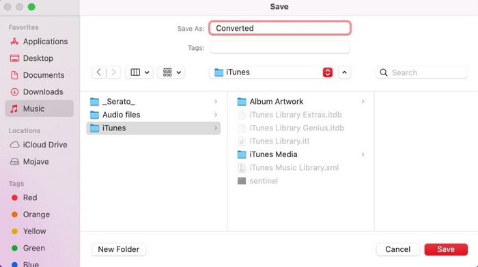
Task: Click the red Save button
Action: tap(446, 249)
